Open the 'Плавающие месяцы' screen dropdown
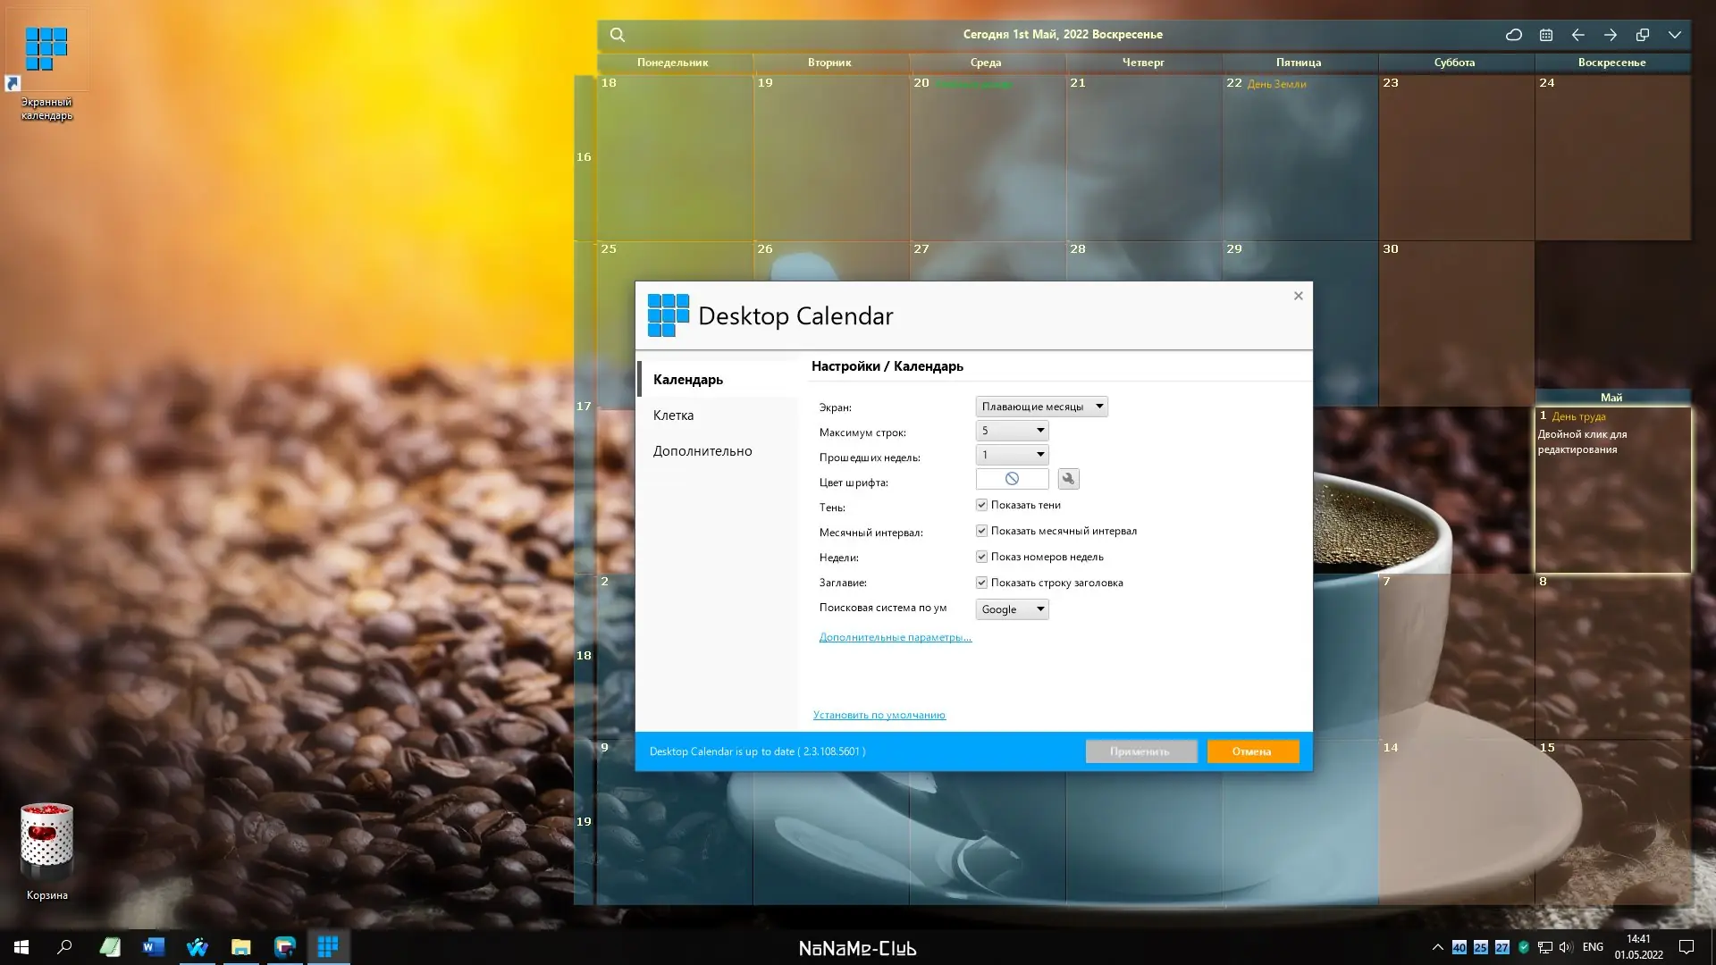 (1041, 407)
